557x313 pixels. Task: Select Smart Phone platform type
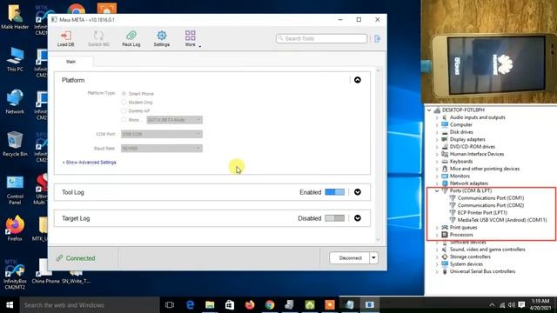[x=124, y=94]
